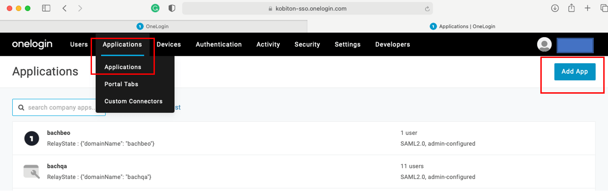Open the bachbeo application
This screenshot has width=608, height=192.
point(59,133)
